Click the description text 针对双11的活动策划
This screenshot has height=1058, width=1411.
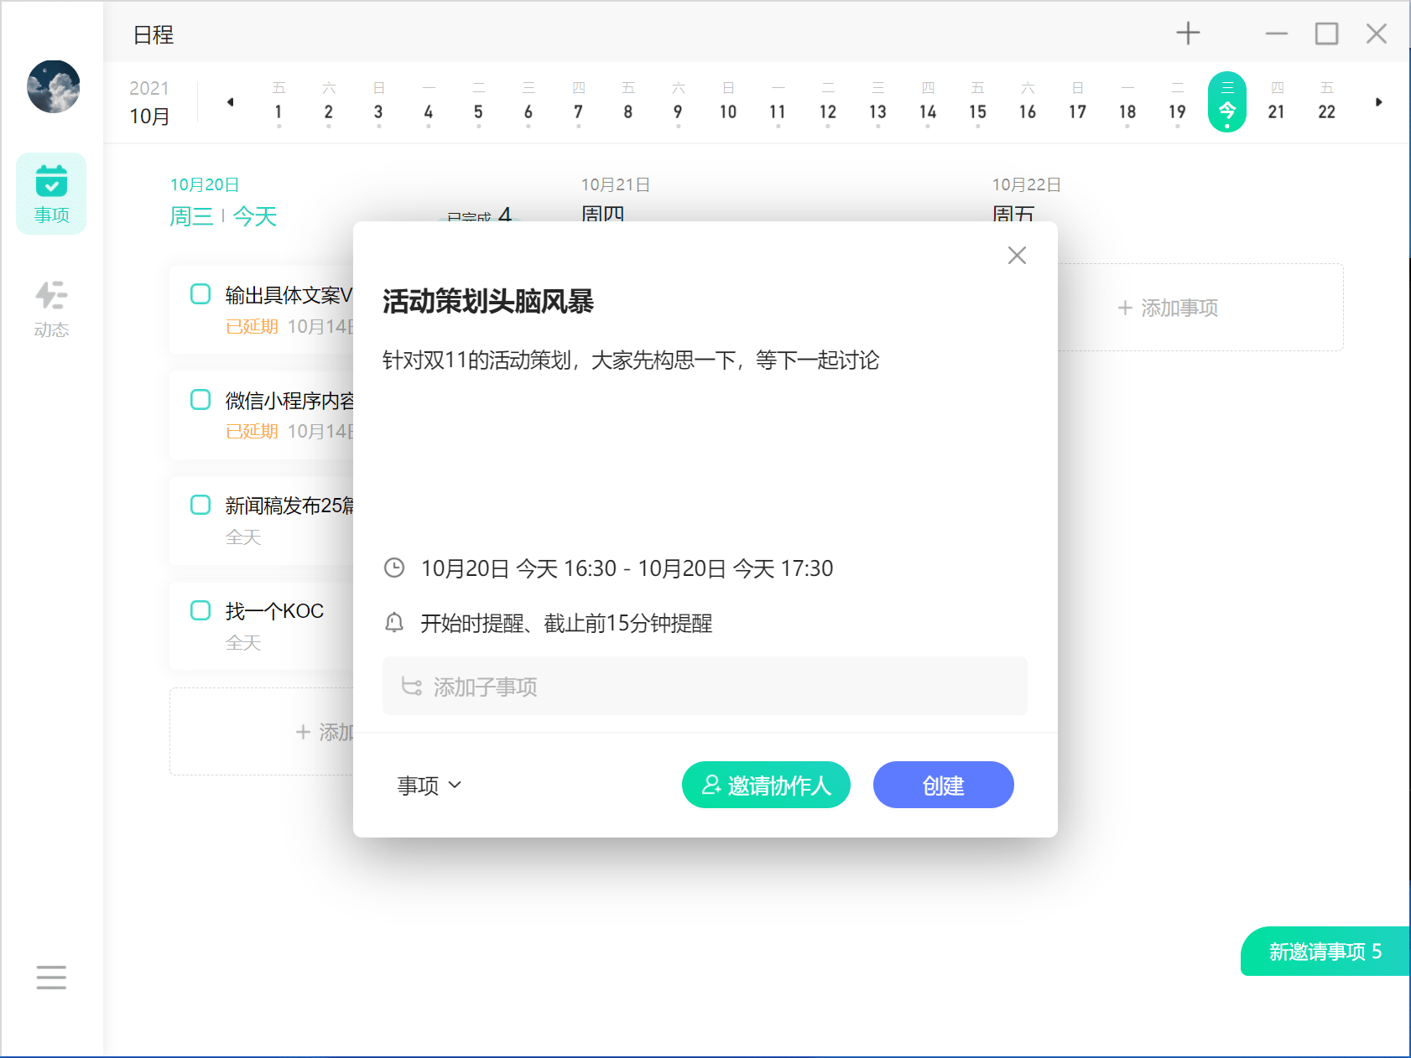click(631, 360)
